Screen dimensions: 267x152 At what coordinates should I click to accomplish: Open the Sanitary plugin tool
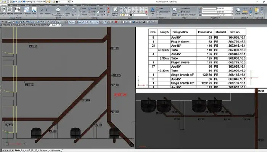click(3, 11)
